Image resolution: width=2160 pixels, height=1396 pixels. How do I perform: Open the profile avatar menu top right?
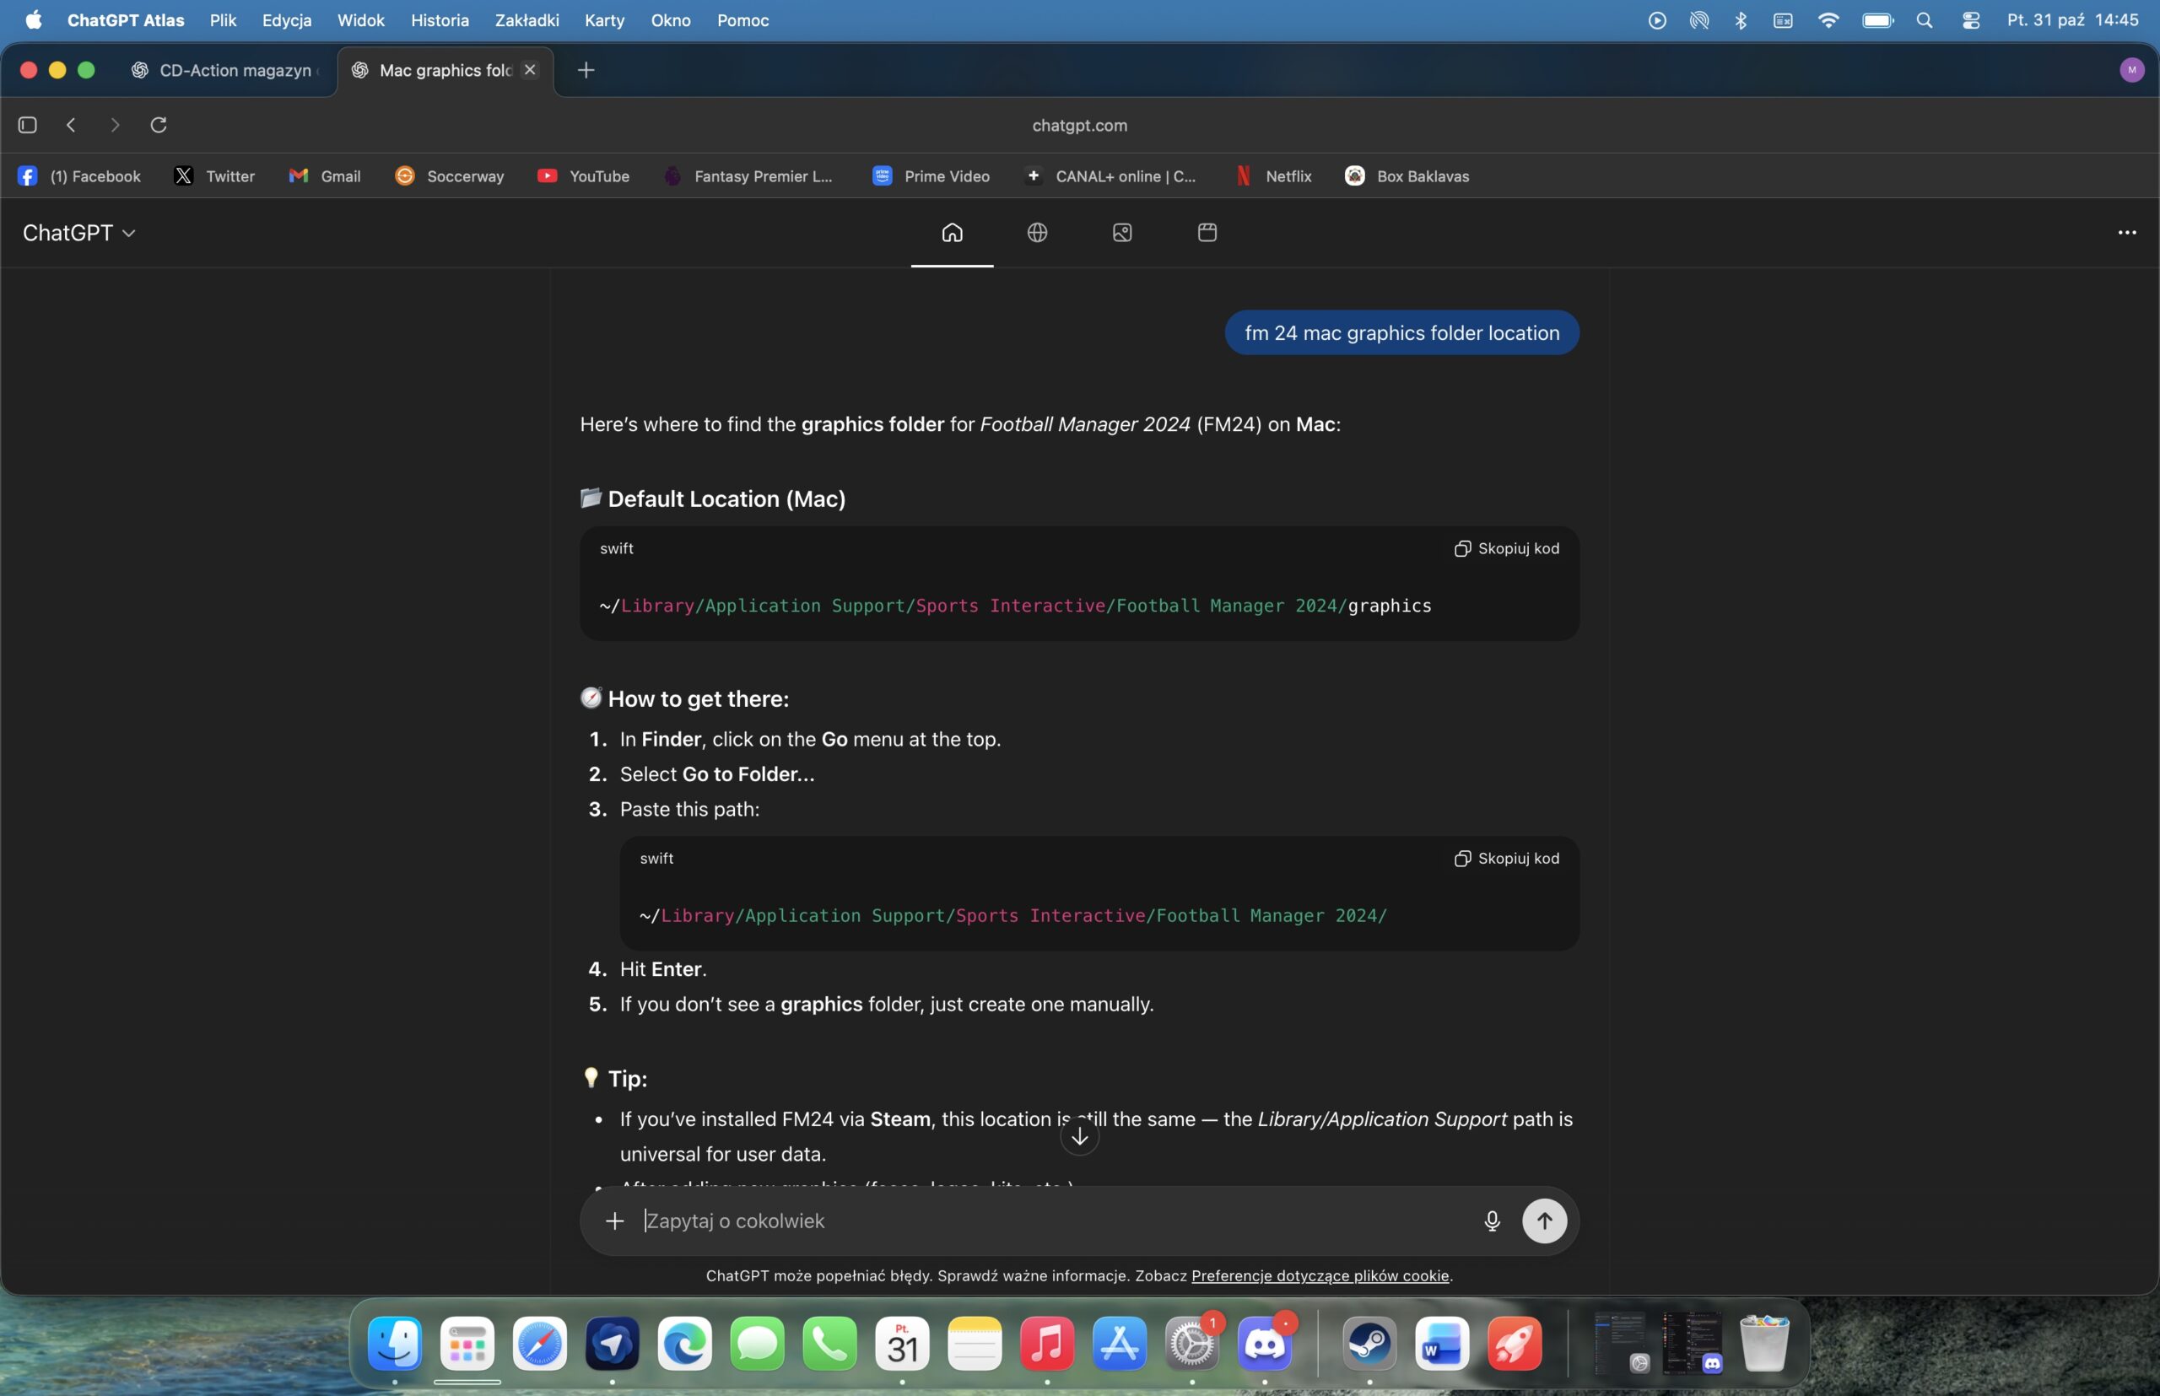click(x=2131, y=70)
